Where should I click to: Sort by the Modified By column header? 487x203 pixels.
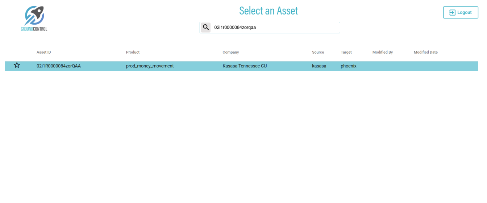click(383, 52)
